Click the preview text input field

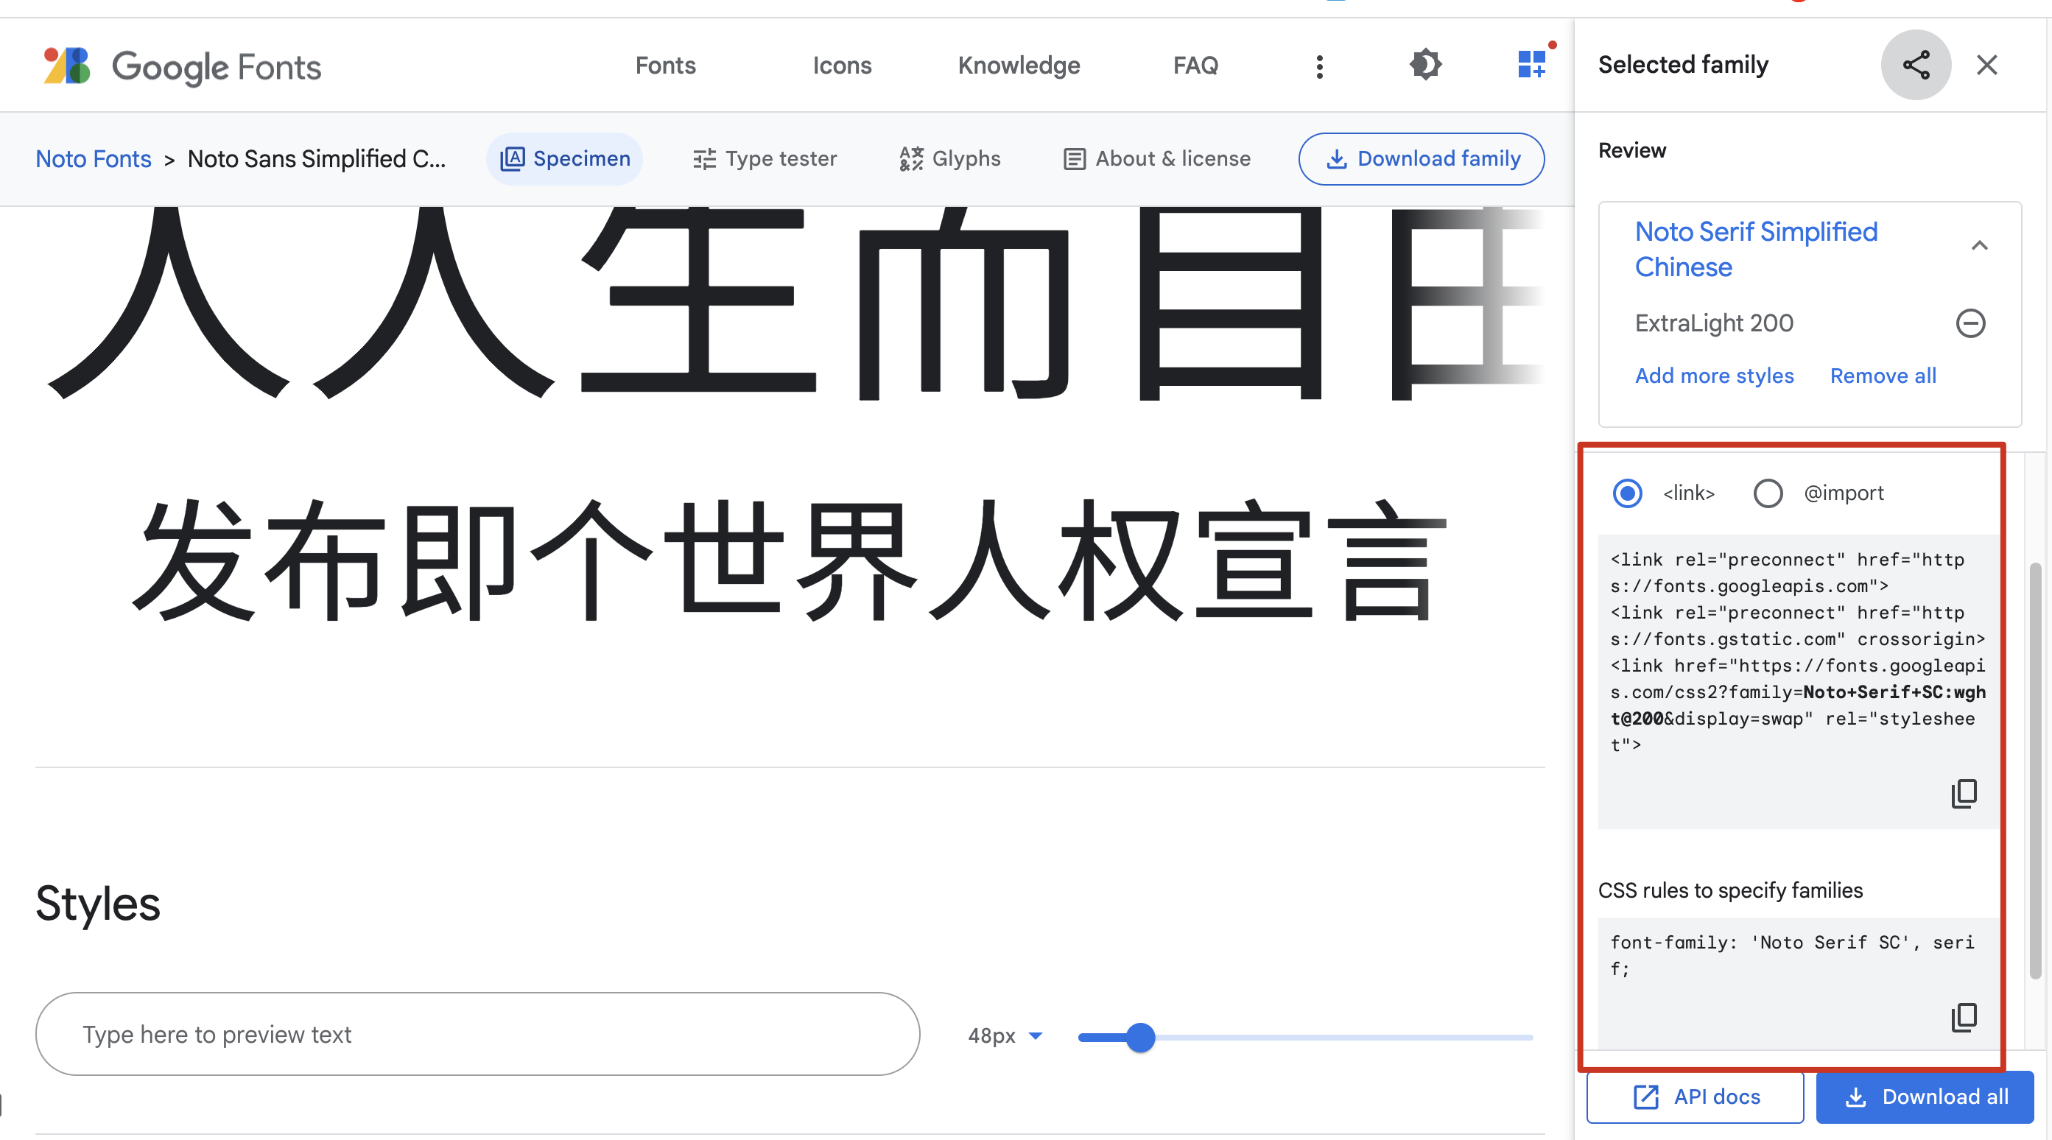click(x=478, y=1034)
